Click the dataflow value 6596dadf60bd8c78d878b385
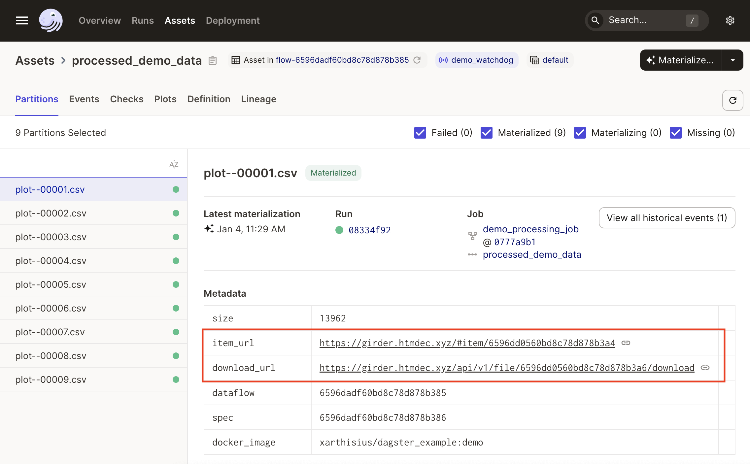The image size is (750, 464). [x=383, y=393]
